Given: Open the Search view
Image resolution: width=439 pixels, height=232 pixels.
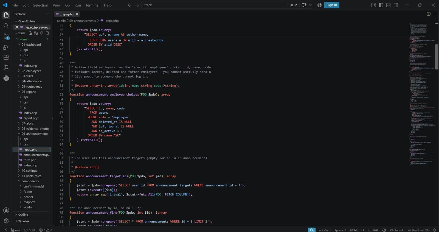Looking at the screenshot, I should point(6,26).
